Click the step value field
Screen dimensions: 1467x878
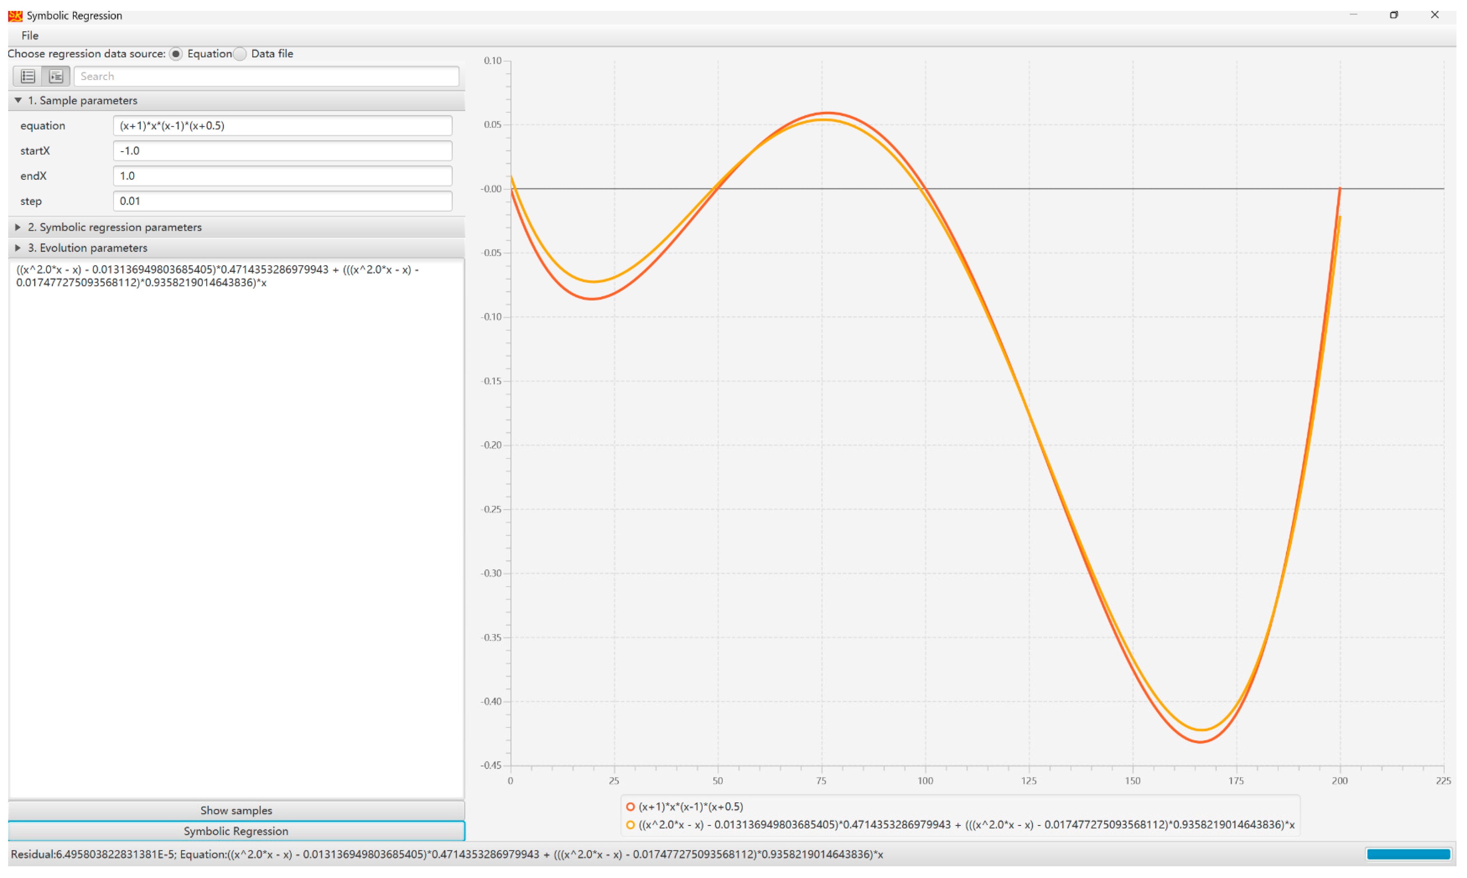point(282,201)
